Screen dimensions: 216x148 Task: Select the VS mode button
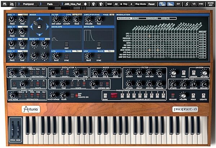click(x=194, y=4)
